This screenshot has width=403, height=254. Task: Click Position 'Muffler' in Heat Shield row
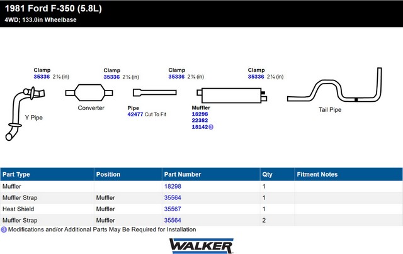tap(105, 209)
